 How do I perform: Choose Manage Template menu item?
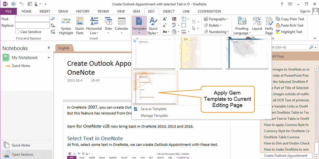[154, 116]
